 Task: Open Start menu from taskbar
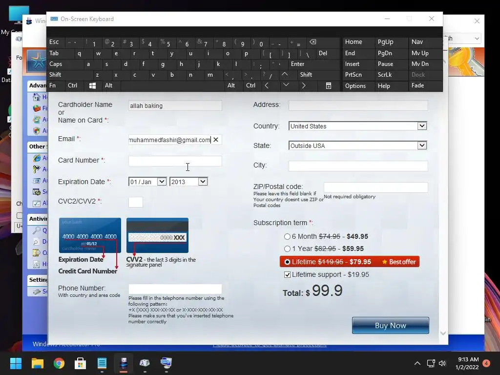(x=16, y=363)
